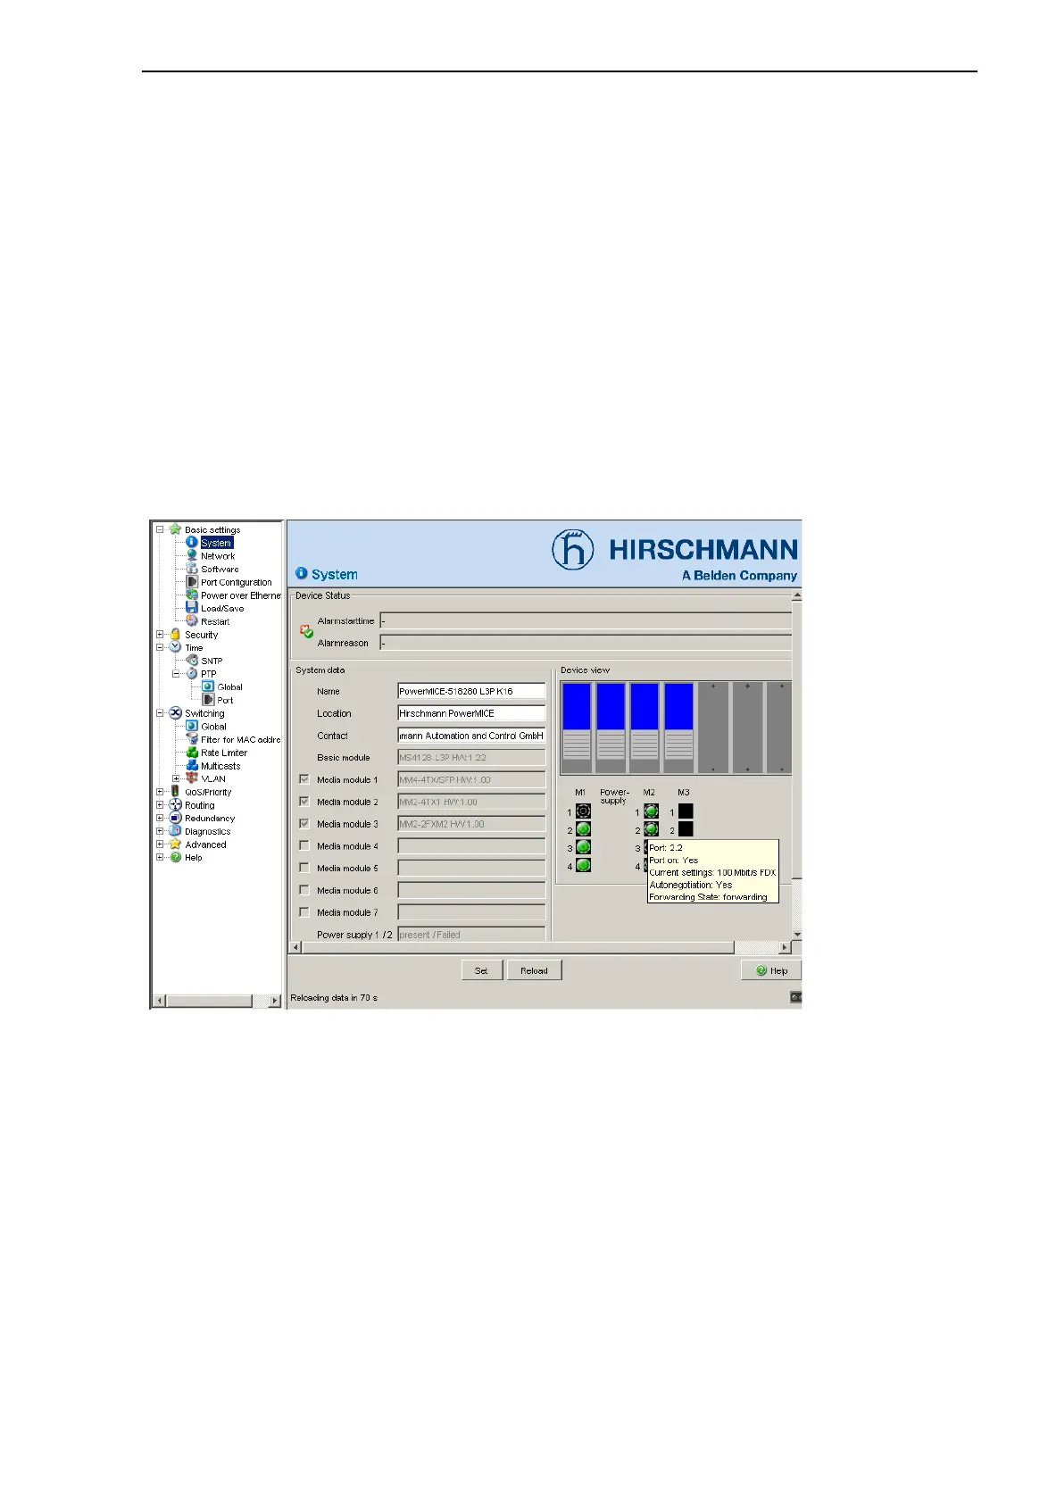
Task: Click the fourth blue module in device view
Action: (x=678, y=728)
